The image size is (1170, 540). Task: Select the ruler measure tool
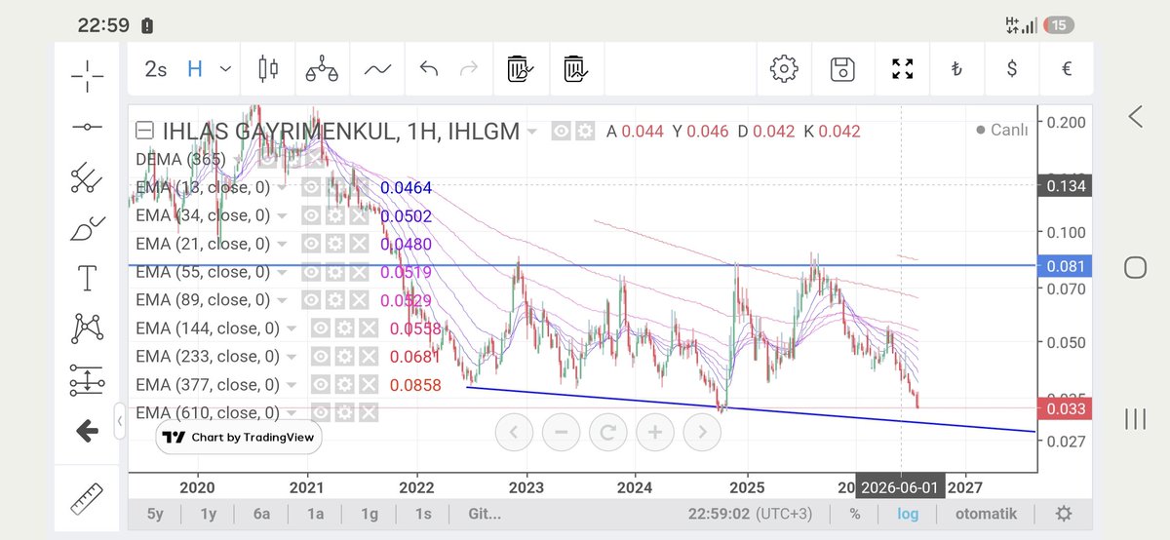click(88, 499)
